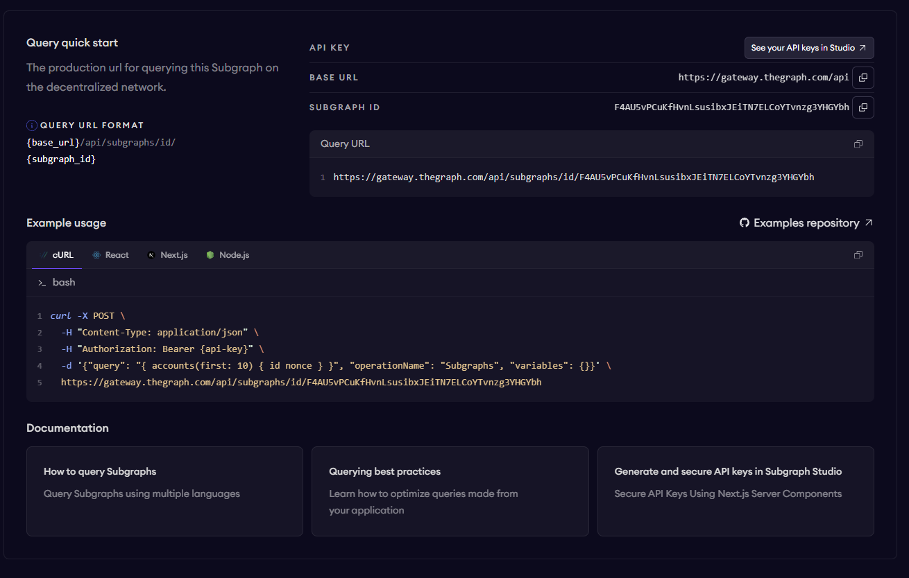The width and height of the screenshot is (909, 578).
Task: Click the Authorization Bearer header line
Action: 162,349
